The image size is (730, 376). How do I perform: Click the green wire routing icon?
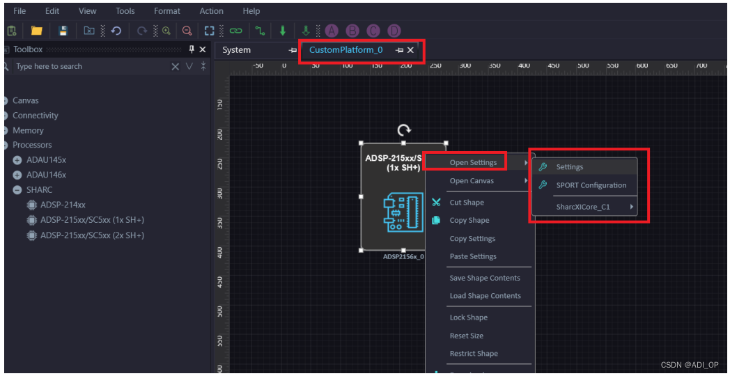tap(260, 31)
